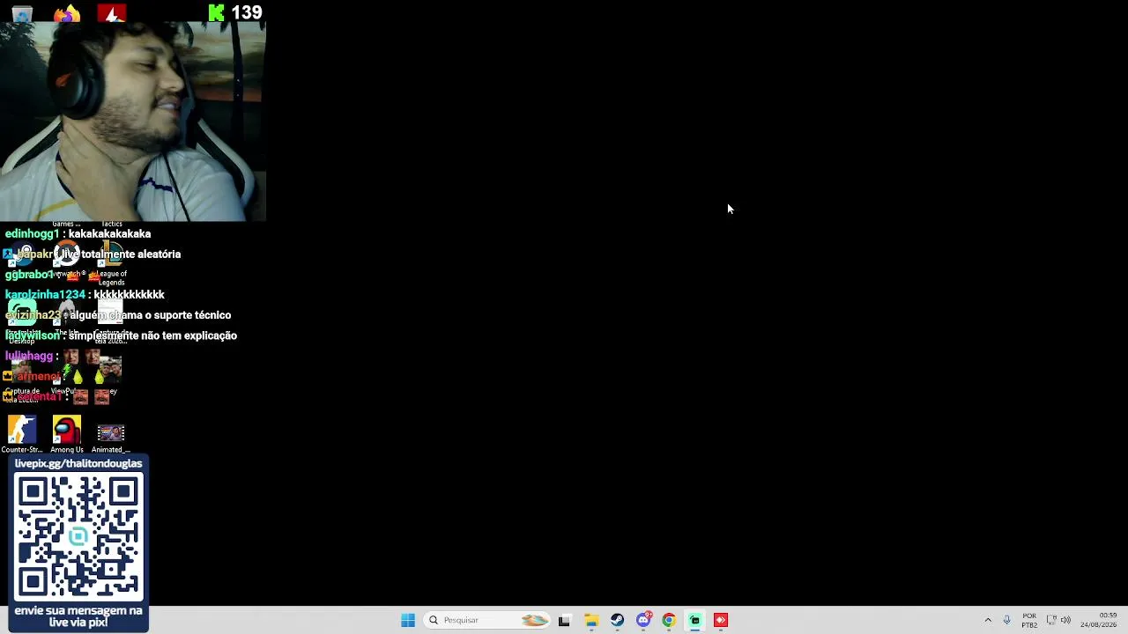Viewport: 1128px width, 634px height.
Task: Click username lulinhagg in chat
Action: click(29, 357)
